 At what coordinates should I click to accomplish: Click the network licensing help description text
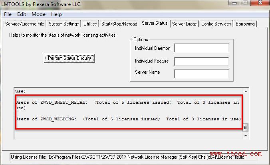[x=62, y=35]
